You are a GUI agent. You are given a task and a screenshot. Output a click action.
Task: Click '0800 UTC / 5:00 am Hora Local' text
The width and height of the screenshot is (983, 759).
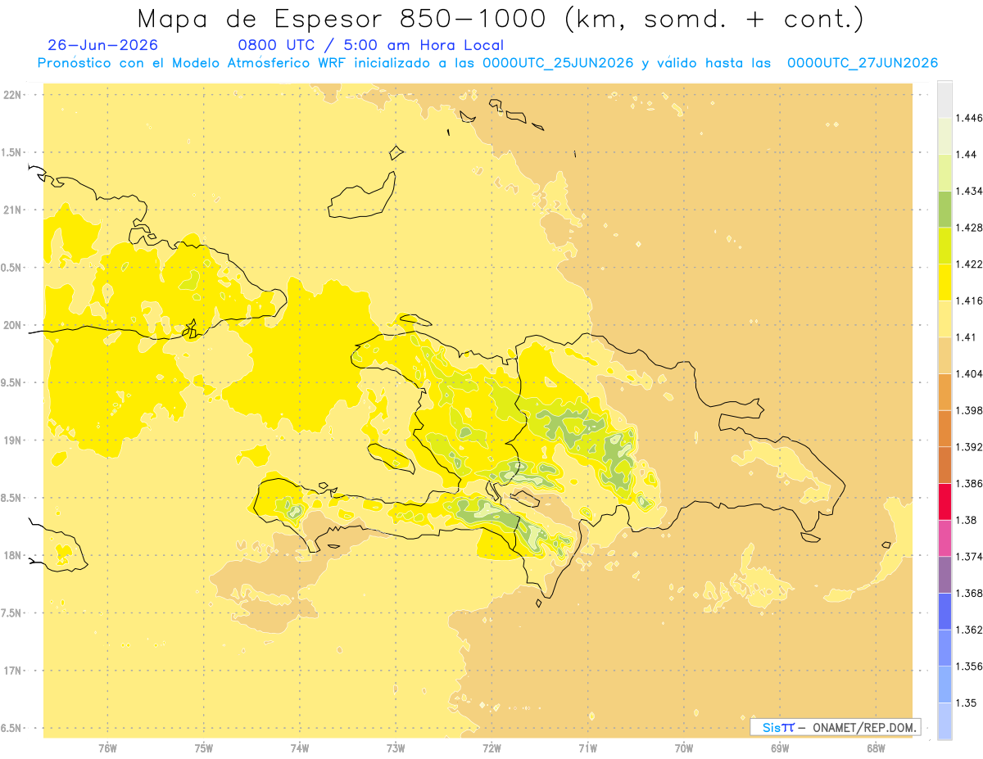(371, 45)
